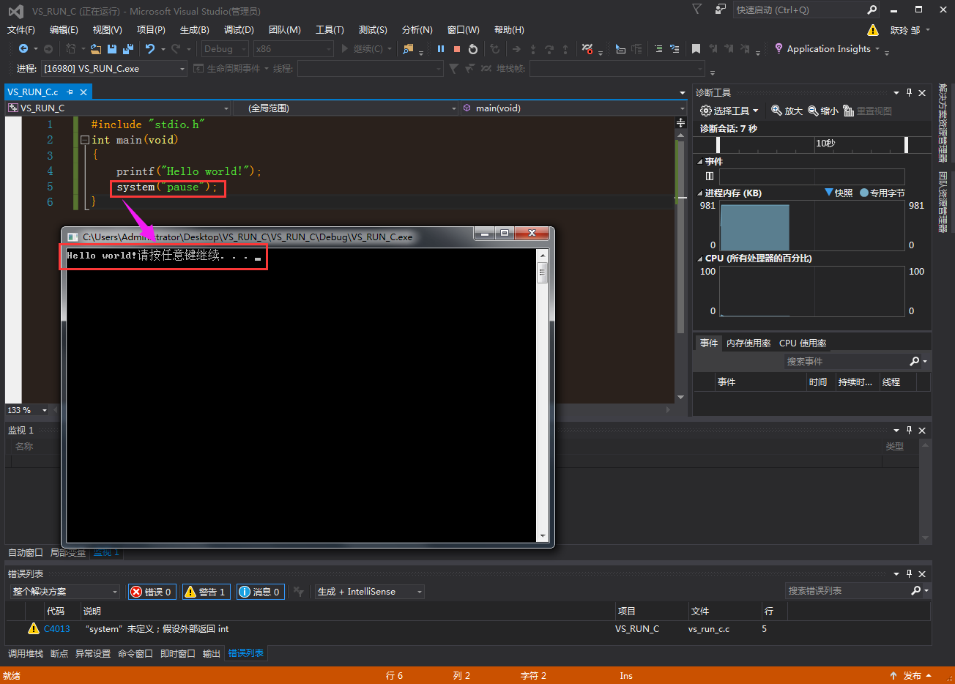Click the Undo toolbar icon
The width and height of the screenshot is (955, 684).
tap(150, 49)
